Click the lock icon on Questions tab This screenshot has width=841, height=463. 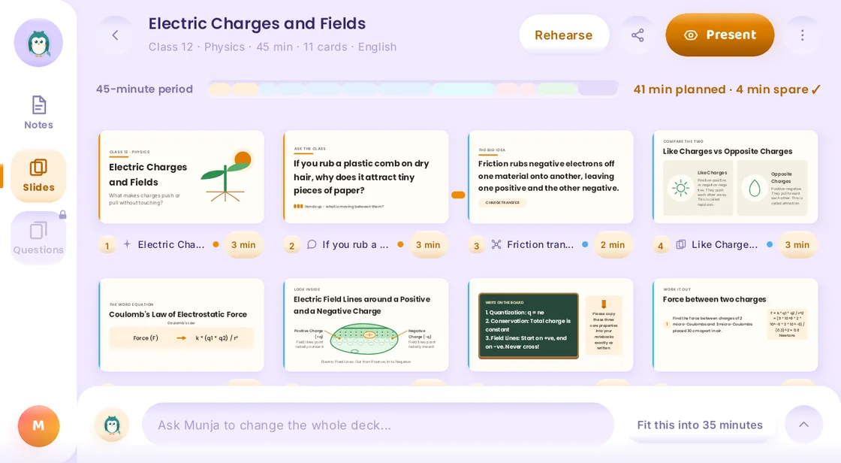[x=63, y=214]
